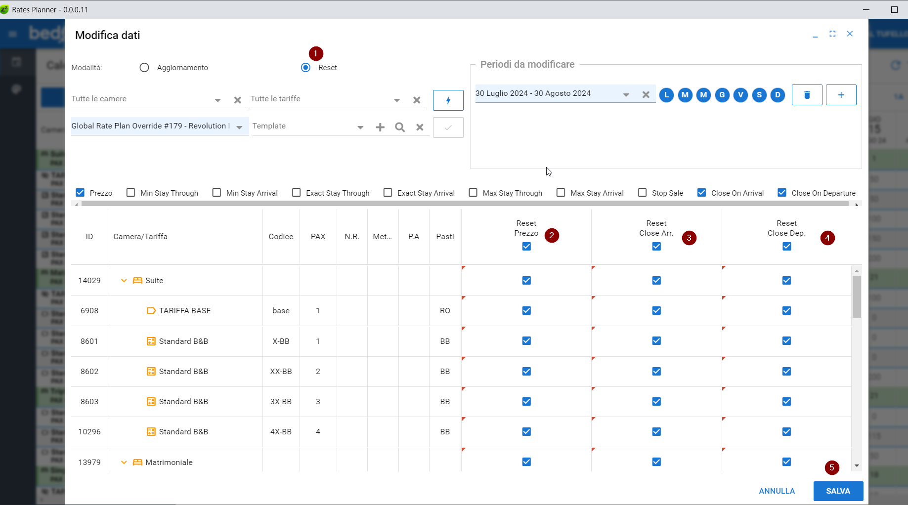Select the Standard B&B row 10296

[461, 432]
